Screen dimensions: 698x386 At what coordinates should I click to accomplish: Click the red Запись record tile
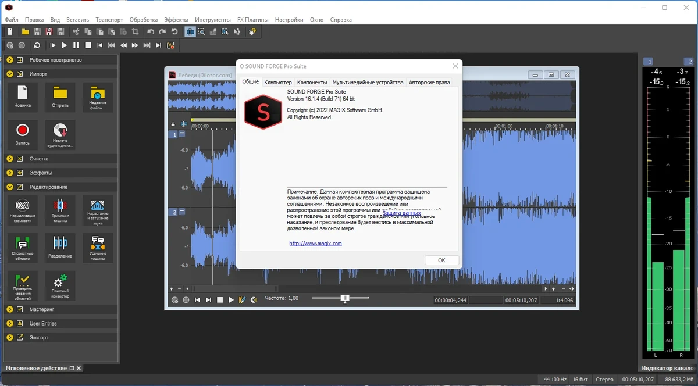pyautogui.click(x=23, y=134)
